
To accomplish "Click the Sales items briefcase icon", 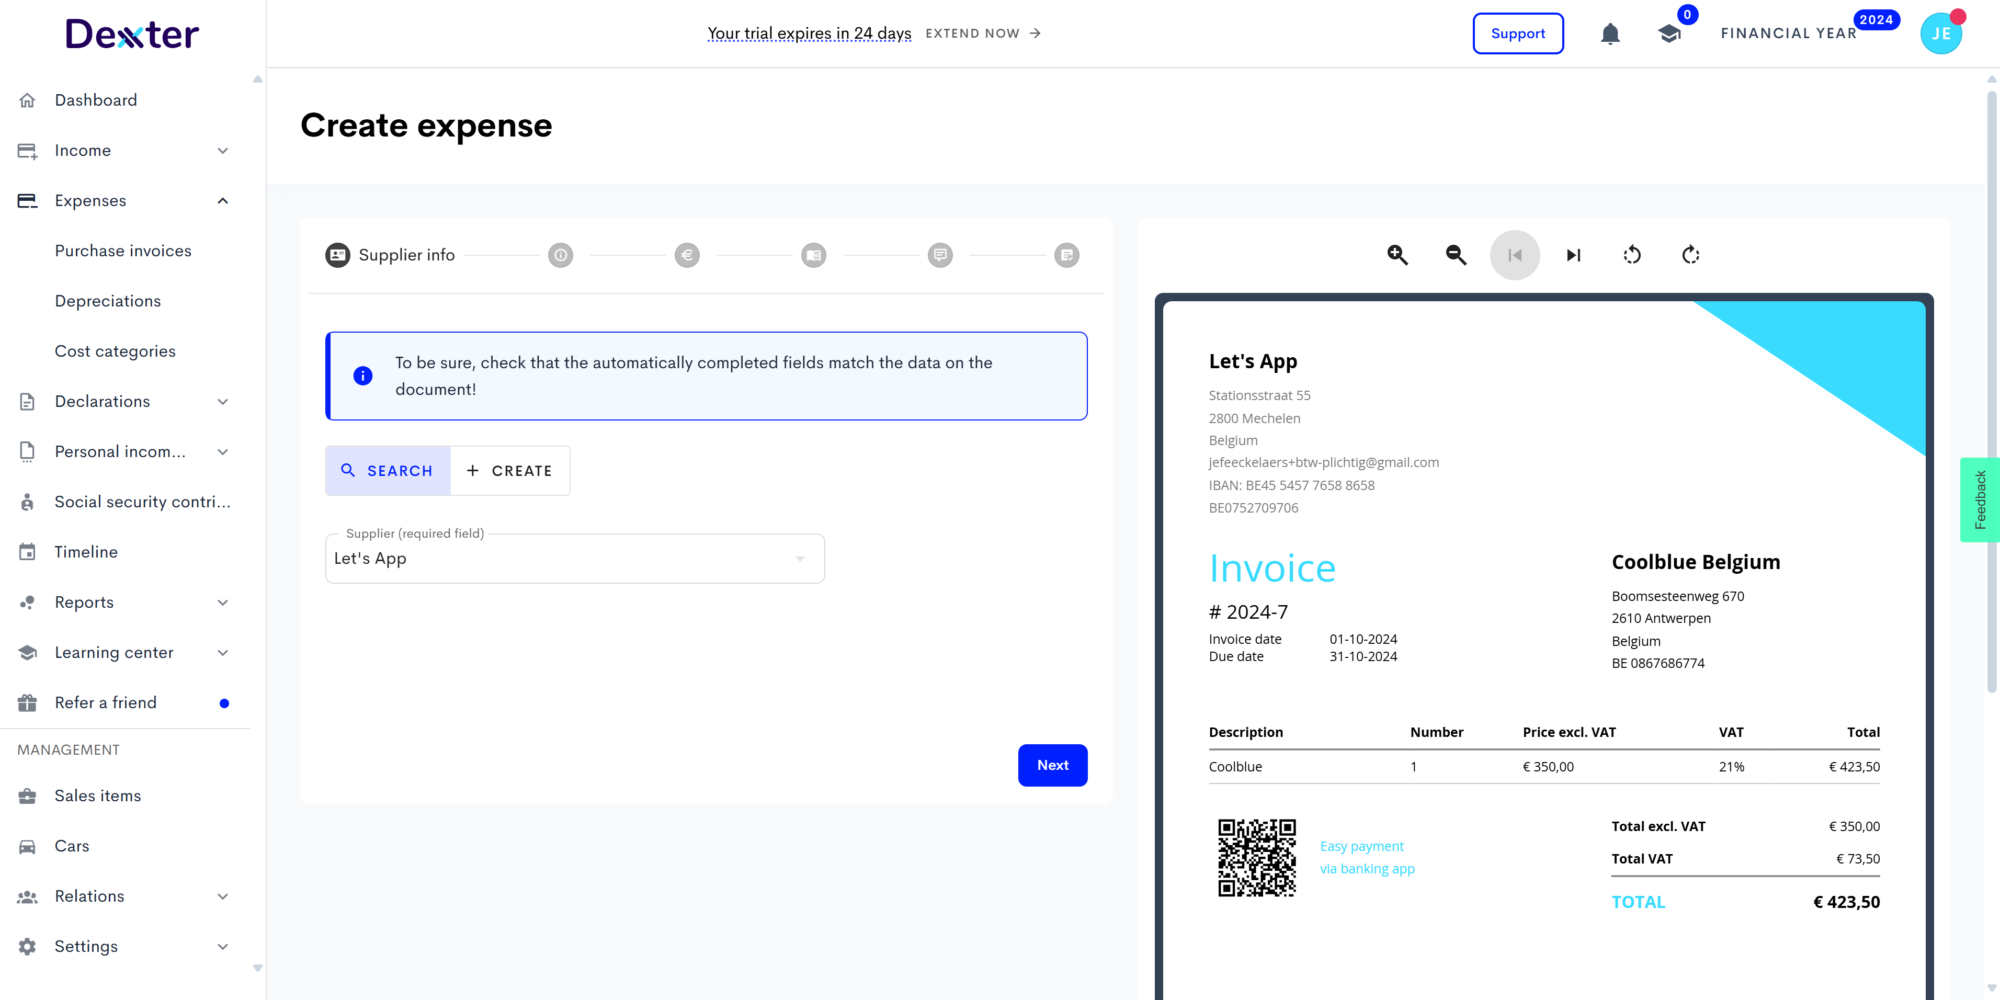I will pyautogui.click(x=27, y=796).
